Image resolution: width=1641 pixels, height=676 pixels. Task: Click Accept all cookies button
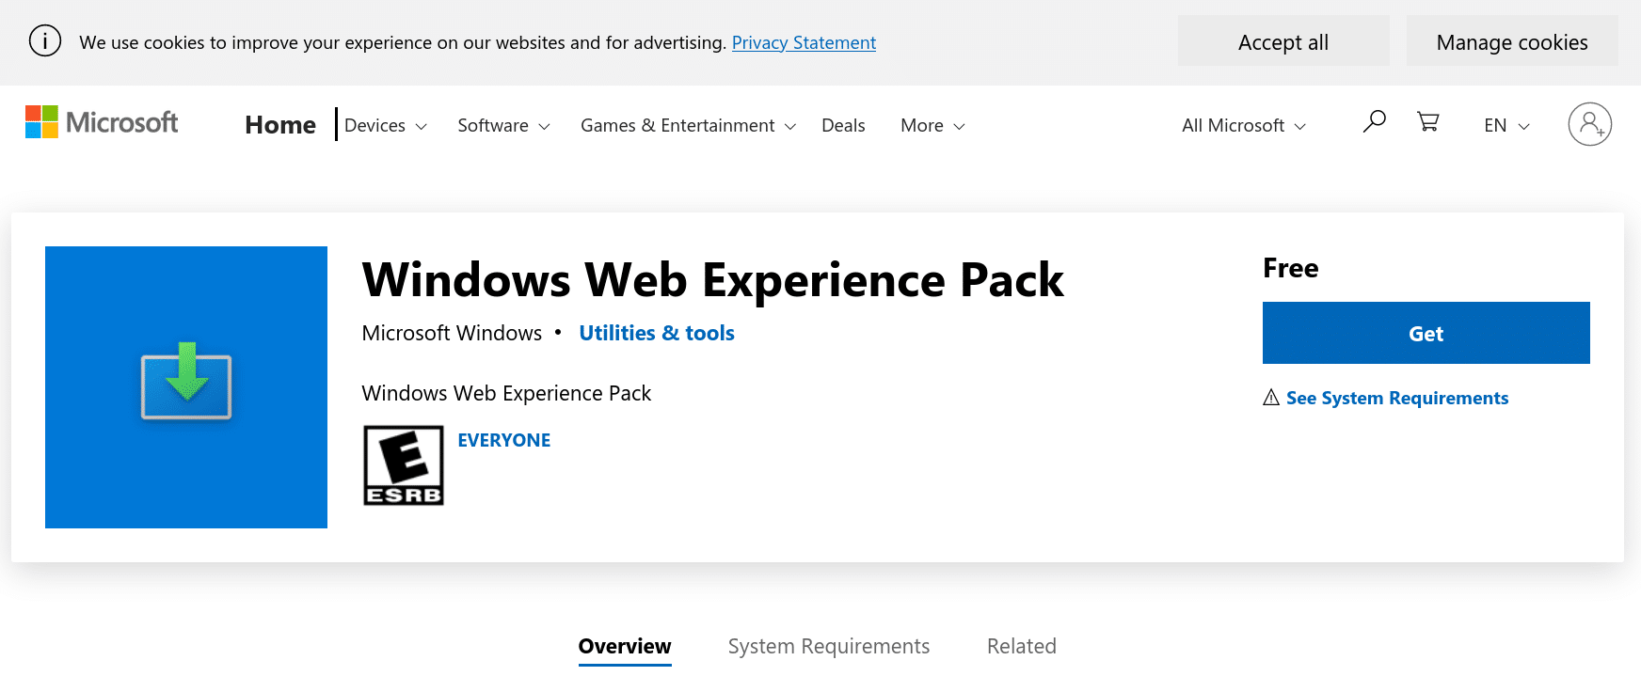pyautogui.click(x=1283, y=41)
